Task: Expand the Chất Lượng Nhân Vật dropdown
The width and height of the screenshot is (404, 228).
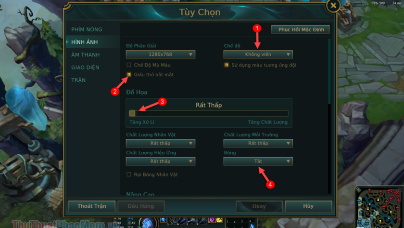Action: 161,143
